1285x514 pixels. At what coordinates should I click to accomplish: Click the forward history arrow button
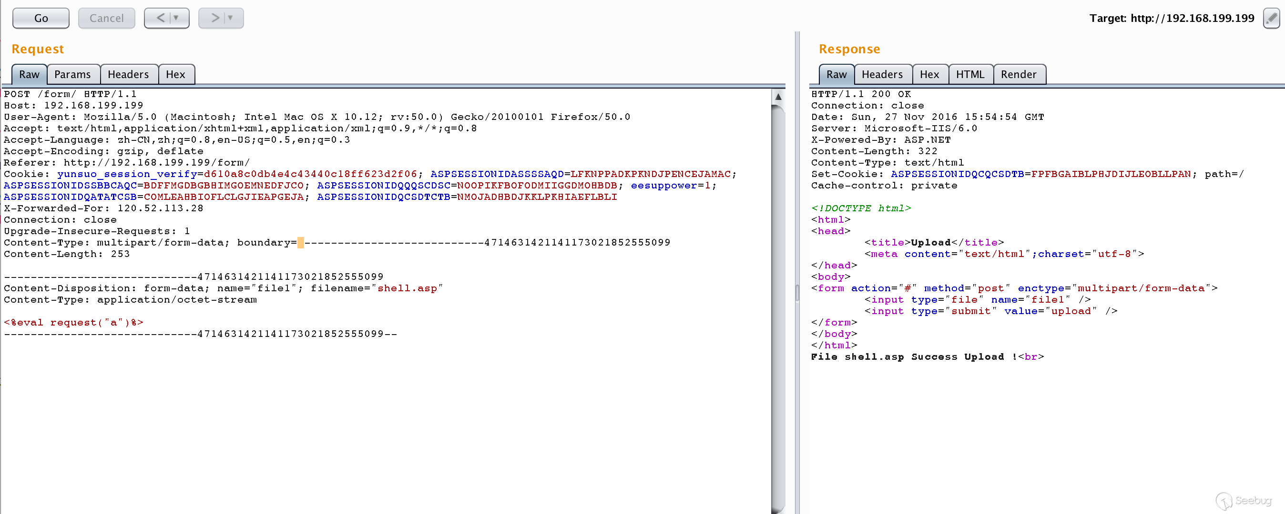click(215, 19)
